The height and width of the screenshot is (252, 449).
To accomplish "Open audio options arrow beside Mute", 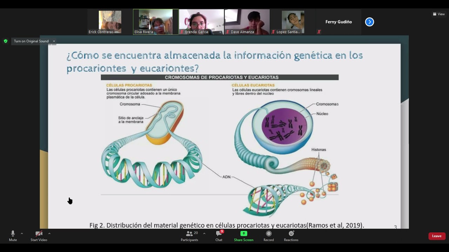I will click(x=22, y=233).
